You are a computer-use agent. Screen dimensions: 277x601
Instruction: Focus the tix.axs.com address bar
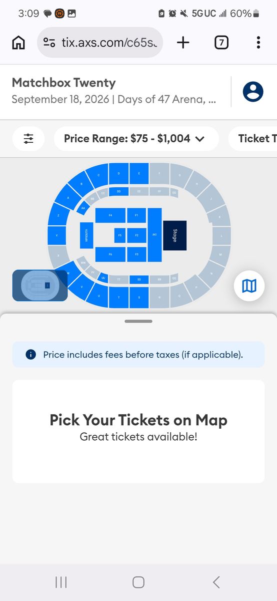(x=100, y=43)
